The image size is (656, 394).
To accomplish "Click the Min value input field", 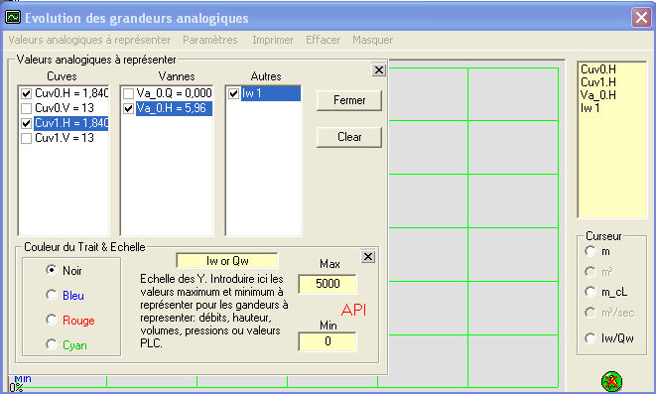I will click(328, 341).
